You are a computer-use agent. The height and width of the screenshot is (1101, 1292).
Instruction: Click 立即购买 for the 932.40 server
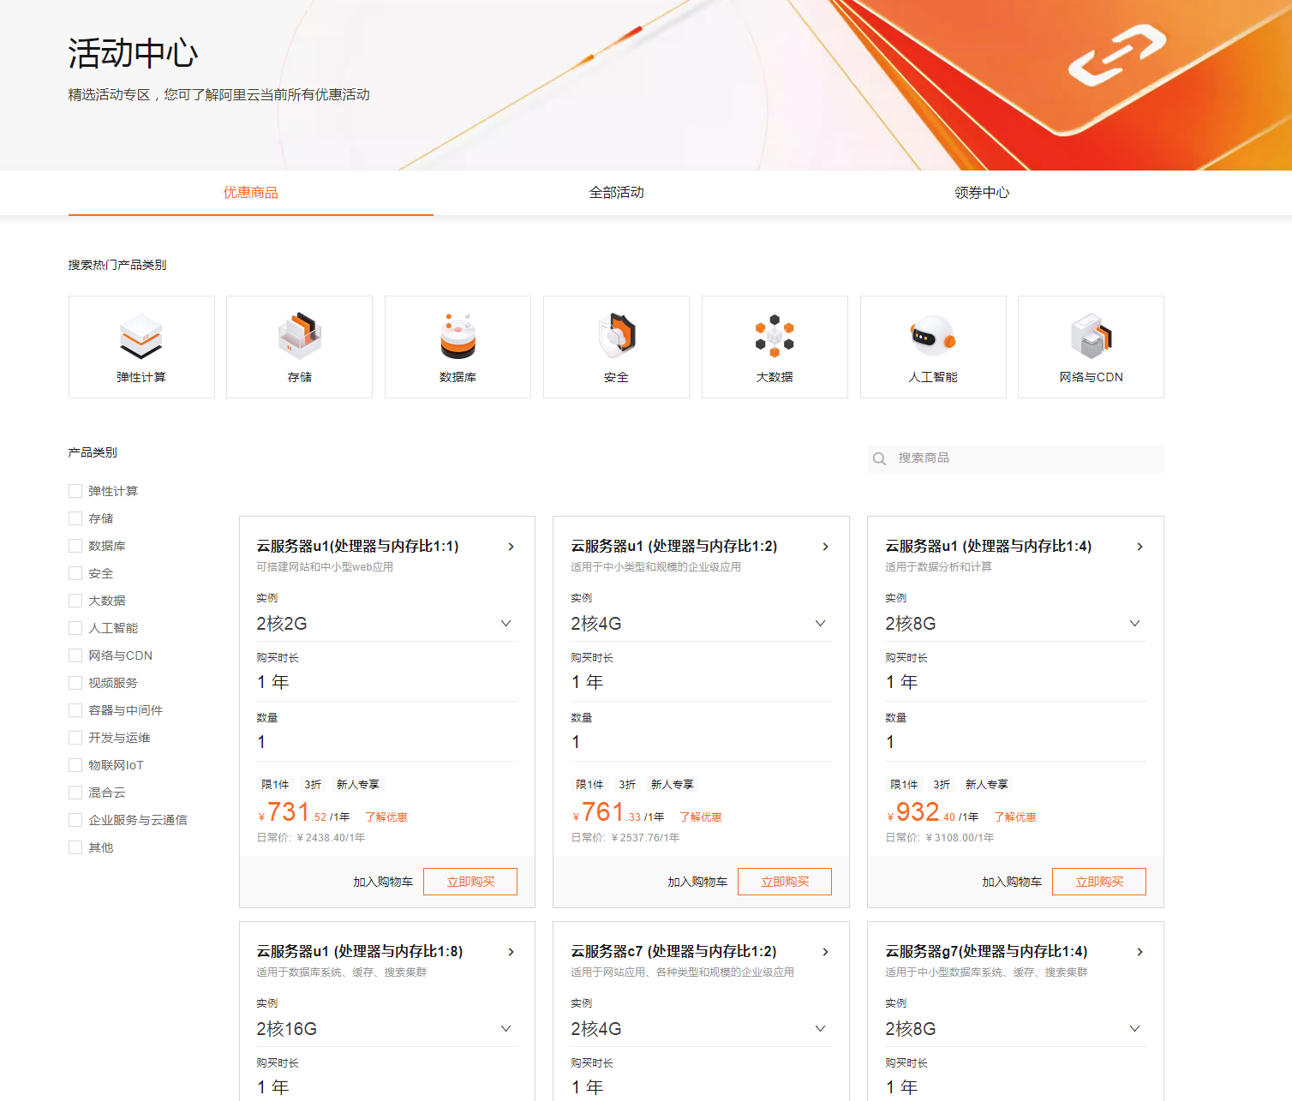coord(1099,882)
